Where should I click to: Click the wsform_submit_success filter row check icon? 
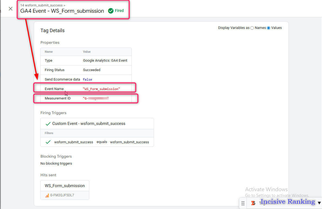point(48,142)
